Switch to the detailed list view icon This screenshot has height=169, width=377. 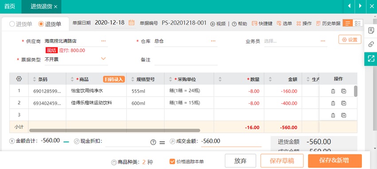[358, 24]
